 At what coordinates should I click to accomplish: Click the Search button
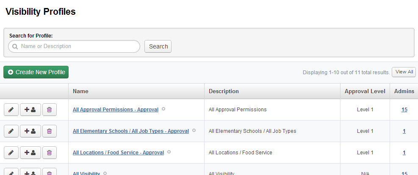pos(158,46)
